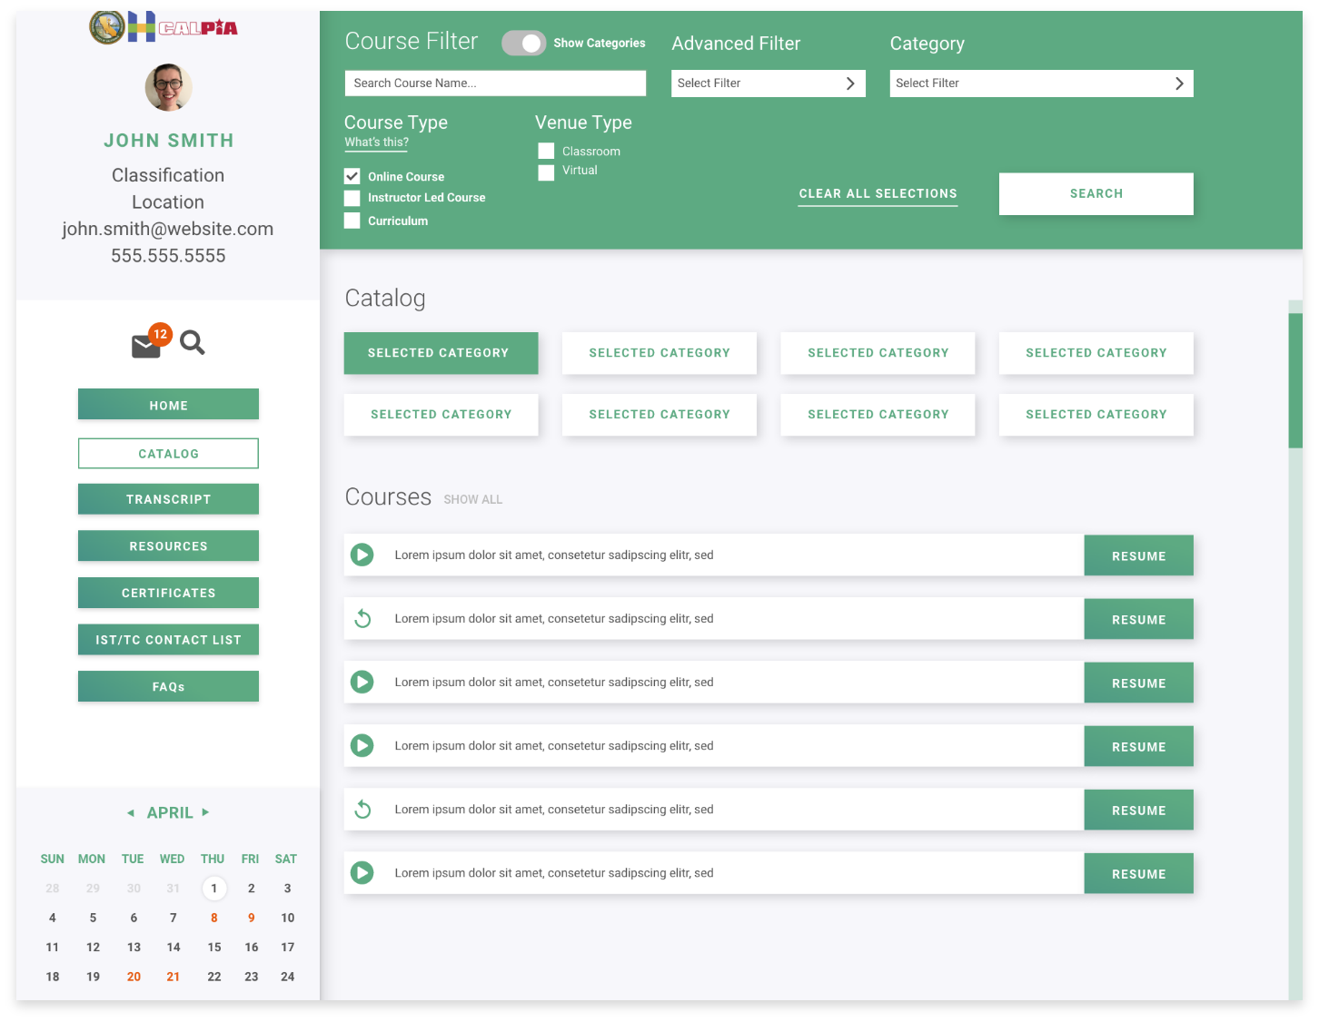Click Resume on the first course row
The image size is (1319, 1022).
[x=1138, y=555]
